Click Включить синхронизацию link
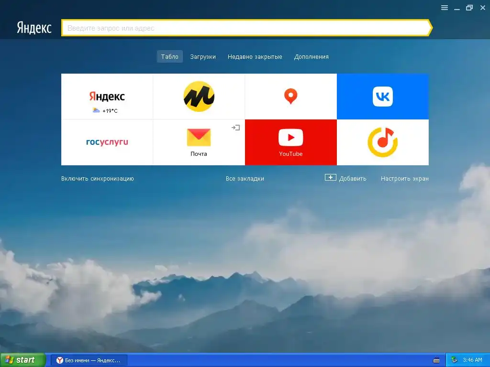490x367 pixels. (x=98, y=179)
